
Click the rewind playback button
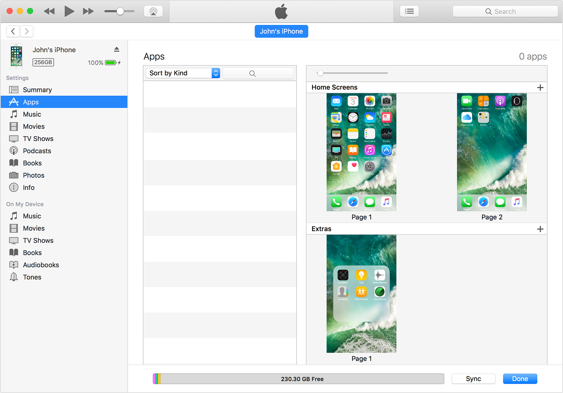tap(49, 11)
